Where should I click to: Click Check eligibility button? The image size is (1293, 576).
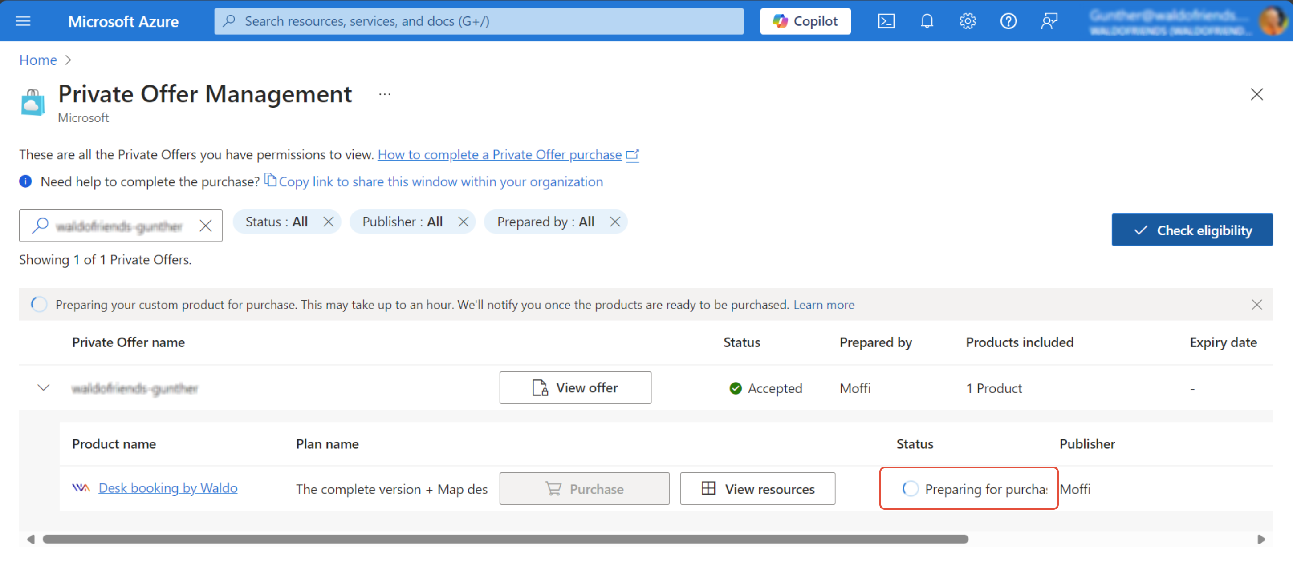point(1192,230)
